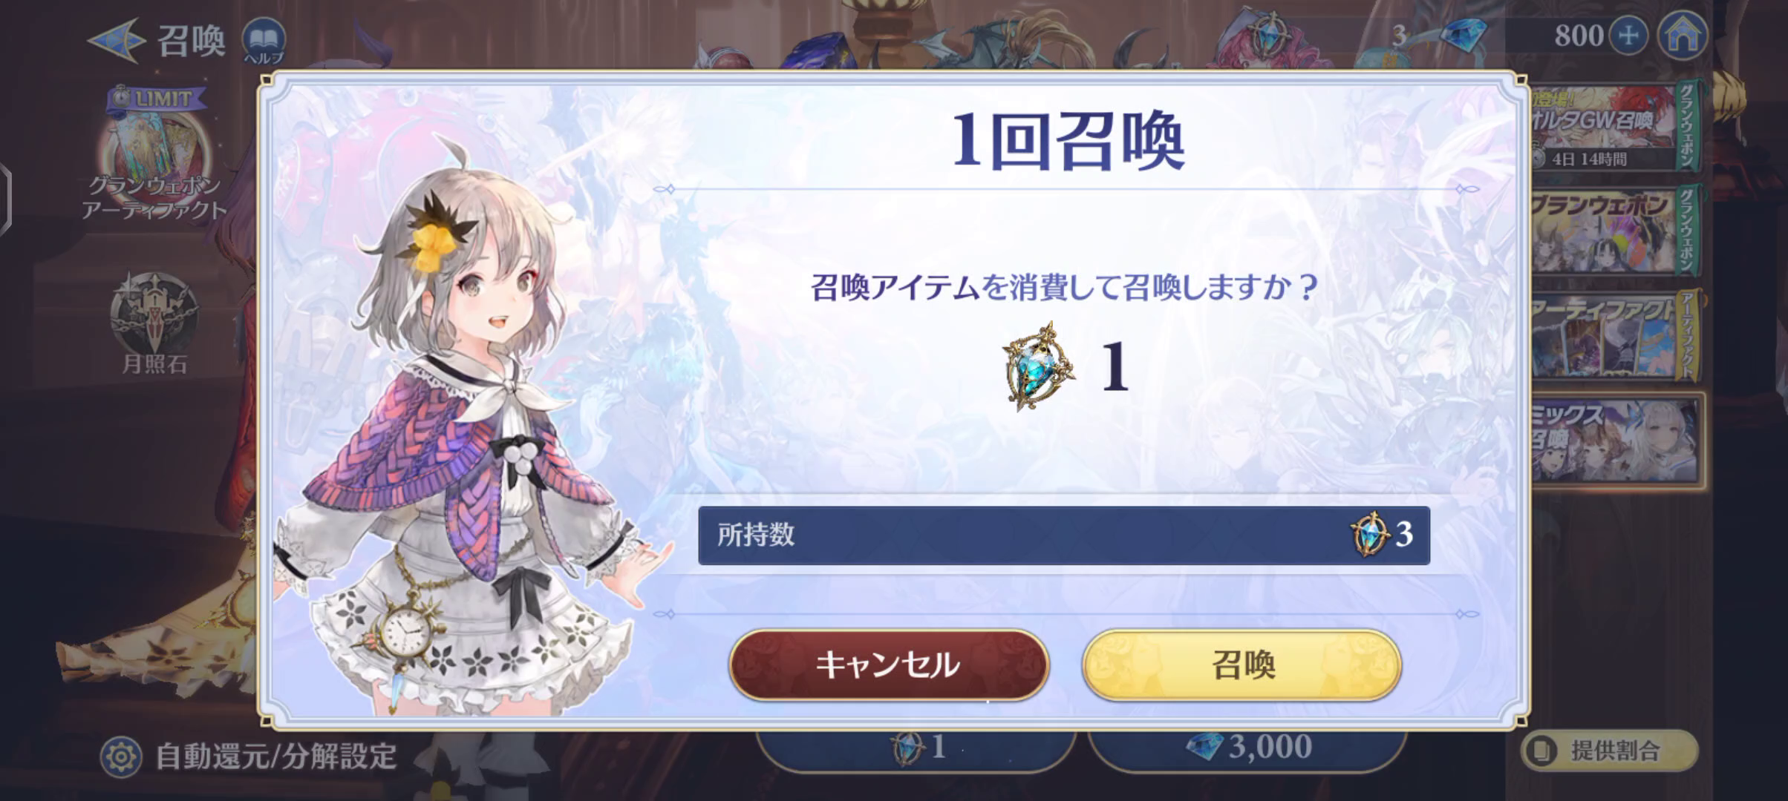Click the キャンセル button
The height and width of the screenshot is (801, 1788).
[x=889, y=665]
